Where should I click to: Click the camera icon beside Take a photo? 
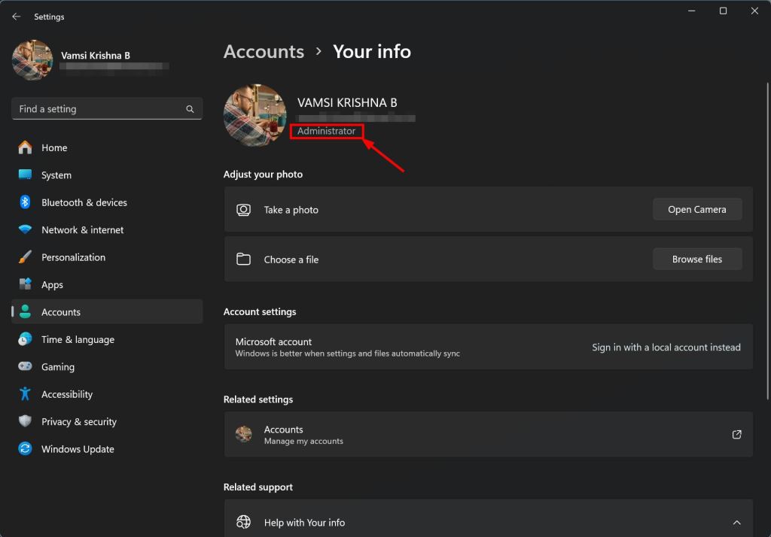pos(243,210)
